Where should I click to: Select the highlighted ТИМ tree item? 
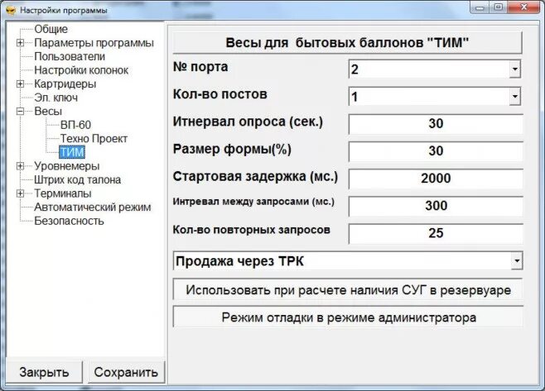(72, 152)
